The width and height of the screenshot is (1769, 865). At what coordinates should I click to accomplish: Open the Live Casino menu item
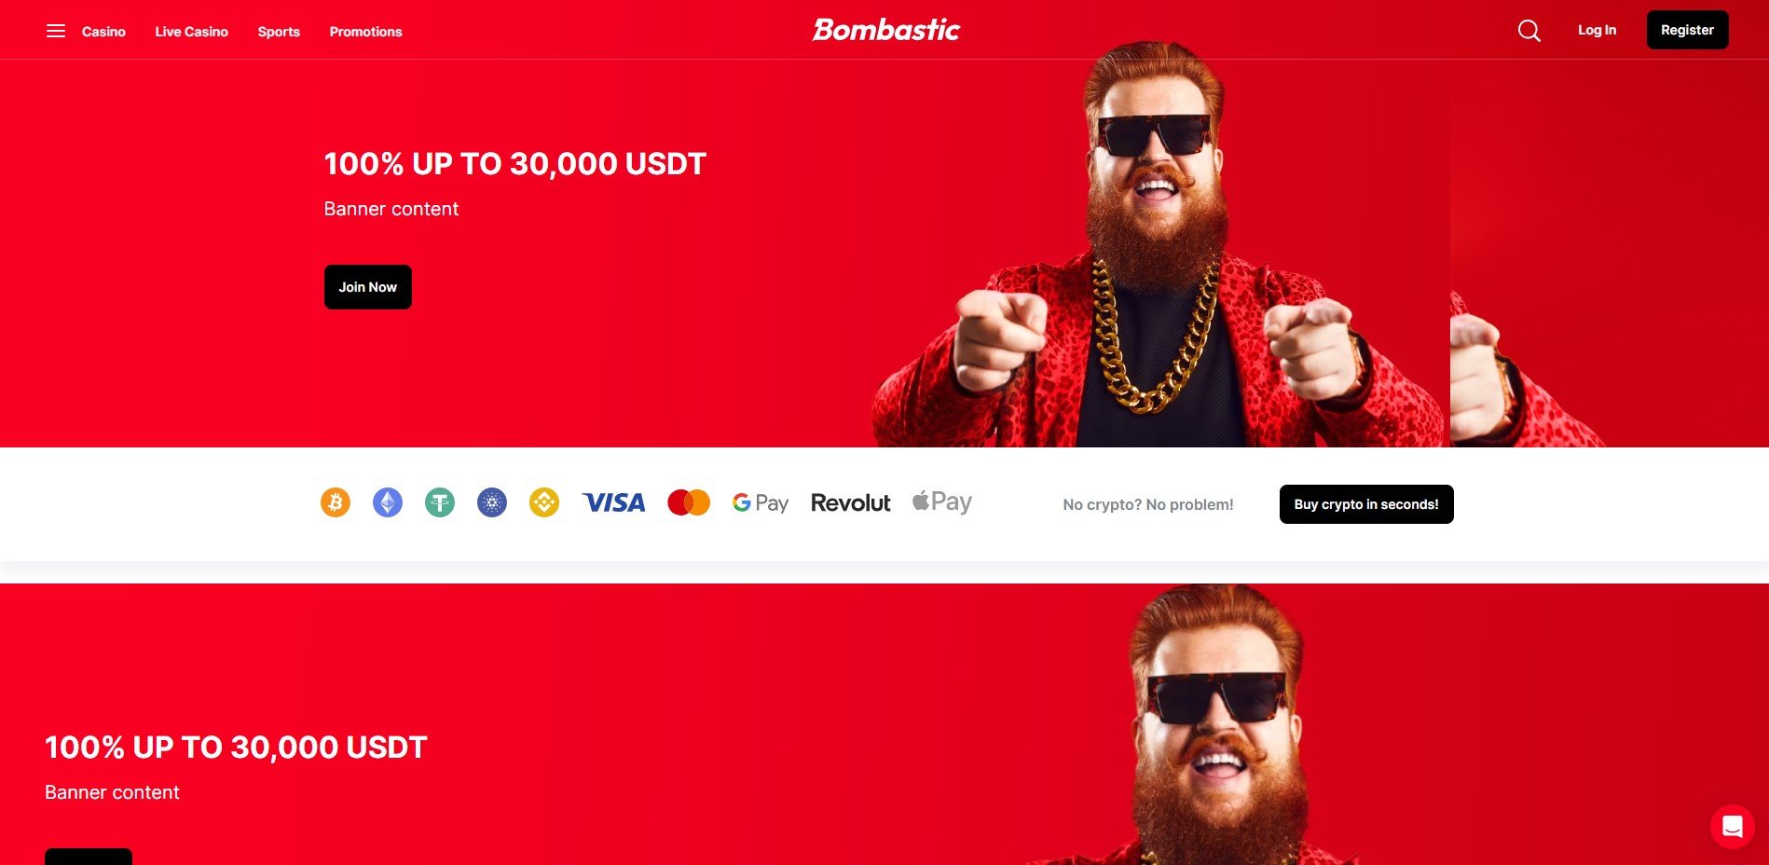[x=191, y=32]
